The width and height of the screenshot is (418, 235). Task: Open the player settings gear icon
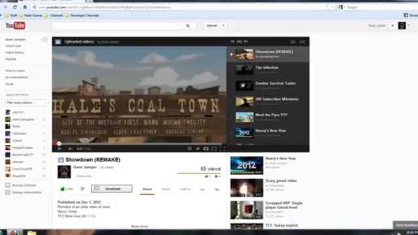coord(198,148)
